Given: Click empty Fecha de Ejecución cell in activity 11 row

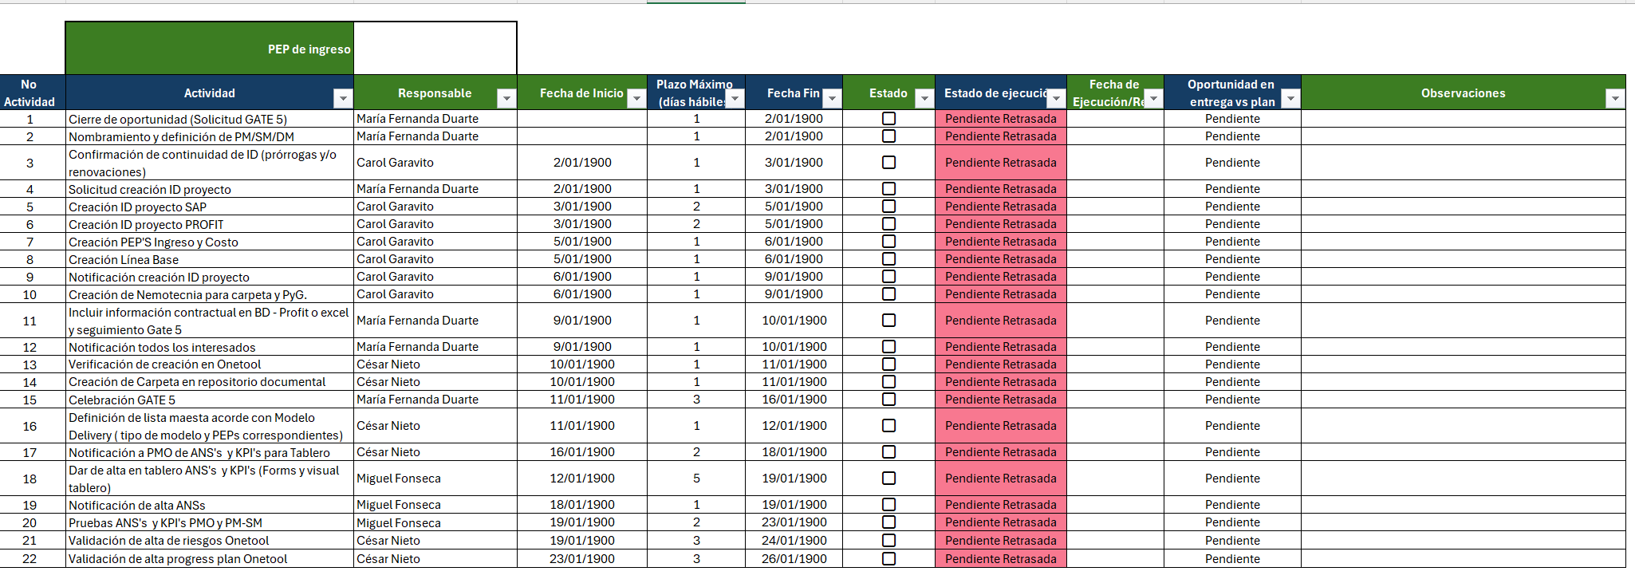Looking at the screenshot, I should [1115, 321].
